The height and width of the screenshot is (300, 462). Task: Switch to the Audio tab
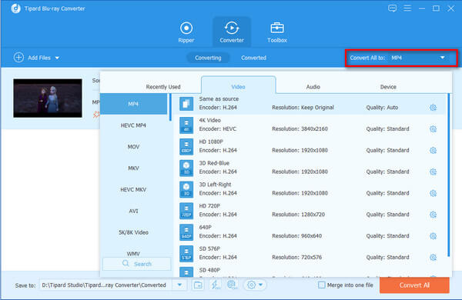tap(313, 87)
